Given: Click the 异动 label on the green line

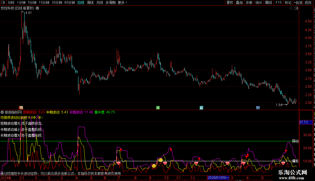Looking at the screenshot, I should tap(295, 141).
